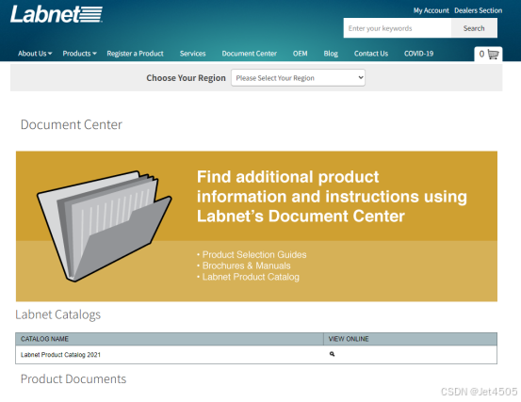Screen dimensions: 521x402
Task: Open the COVID-19 page
Action: (418, 54)
